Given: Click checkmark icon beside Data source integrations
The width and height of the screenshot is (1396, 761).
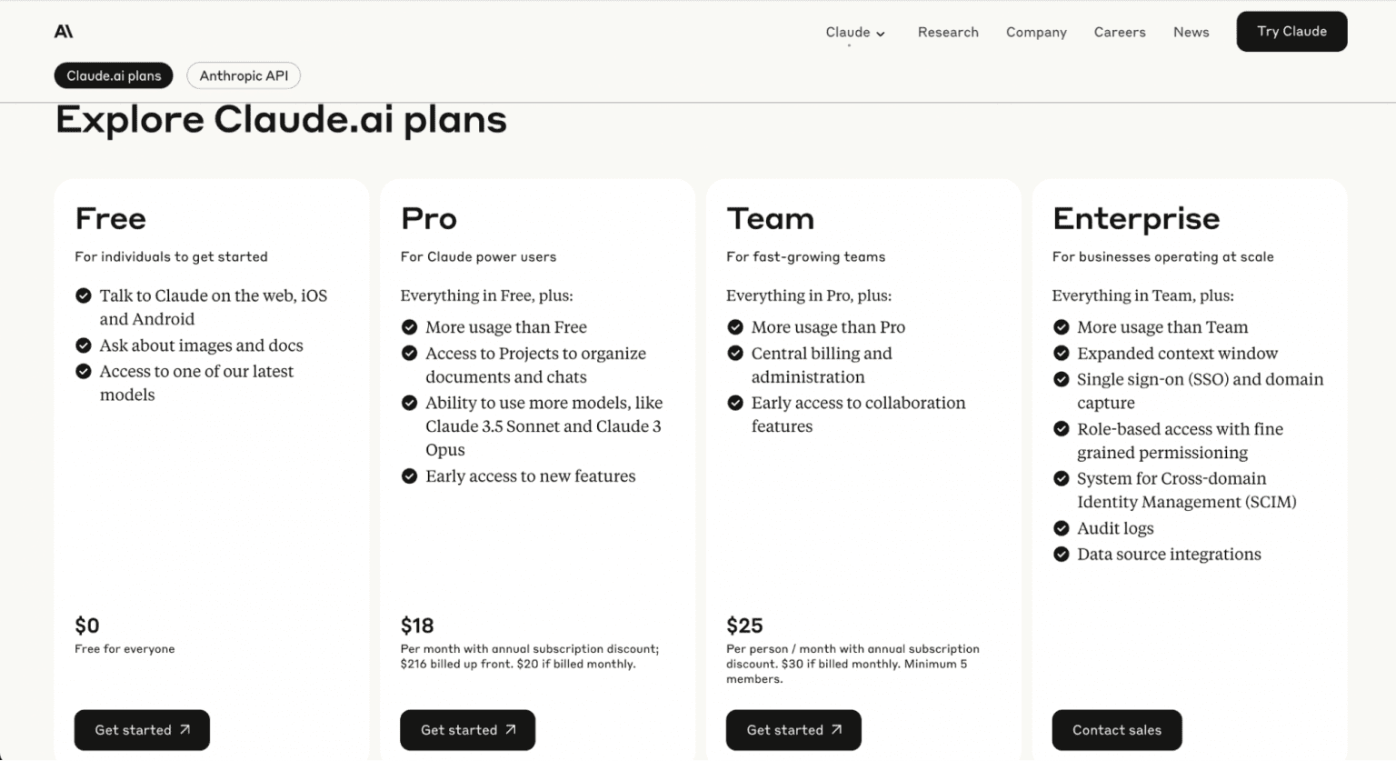Looking at the screenshot, I should (x=1061, y=555).
